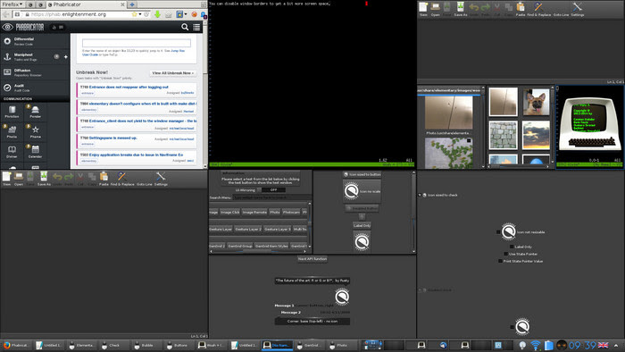Click 'Label Only' button in Buttons window
The height and width of the screenshot is (352, 625).
click(362, 226)
